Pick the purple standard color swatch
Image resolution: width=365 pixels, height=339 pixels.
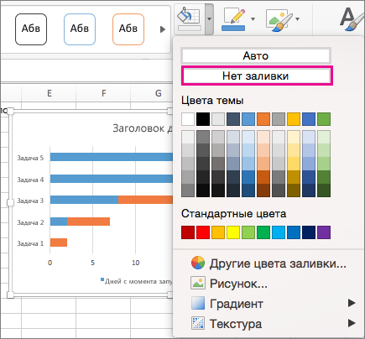click(324, 232)
